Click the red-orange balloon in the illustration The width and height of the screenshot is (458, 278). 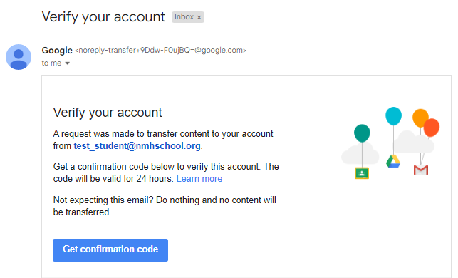(x=432, y=128)
